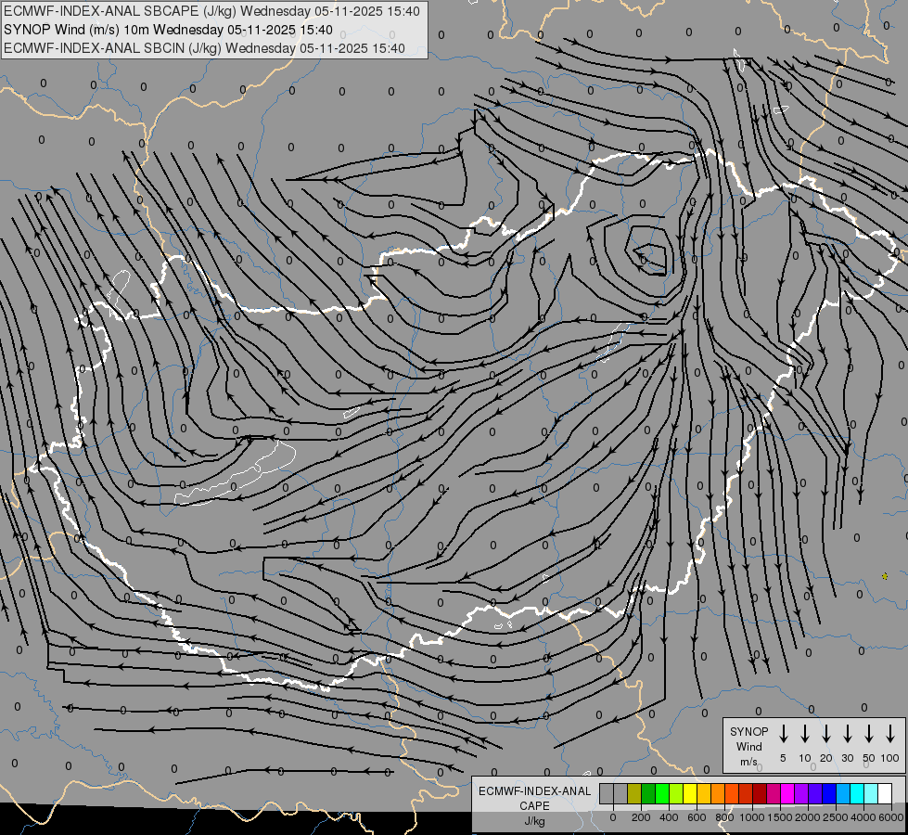Click the closed streamline vortex center
The width and height of the screenshot is (908, 835).
pyautogui.click(x=650, y=257)
